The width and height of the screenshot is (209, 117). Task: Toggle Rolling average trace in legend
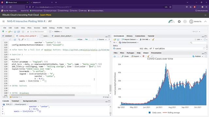pos(171,112)
